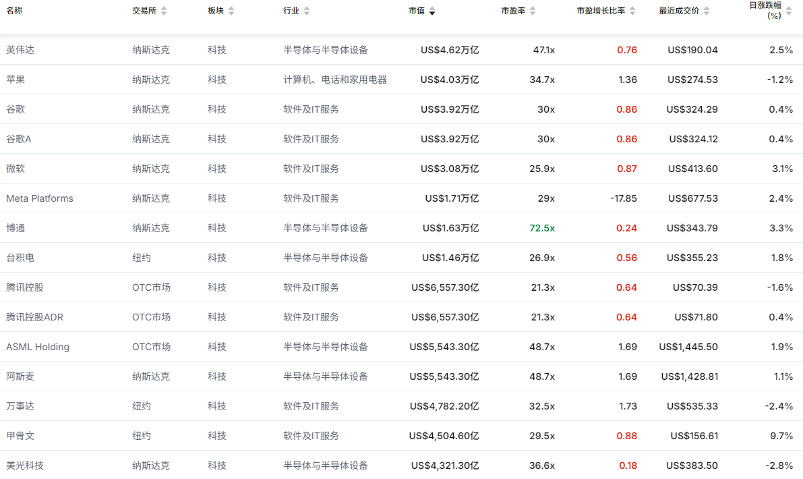Click the green 72.5x 市盈率 value

pos(542,228)
